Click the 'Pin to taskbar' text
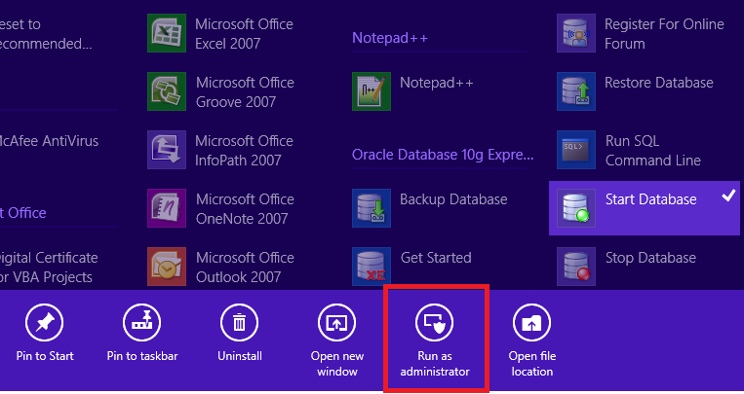This screenshot has height=394, width=744. point(141,356)
